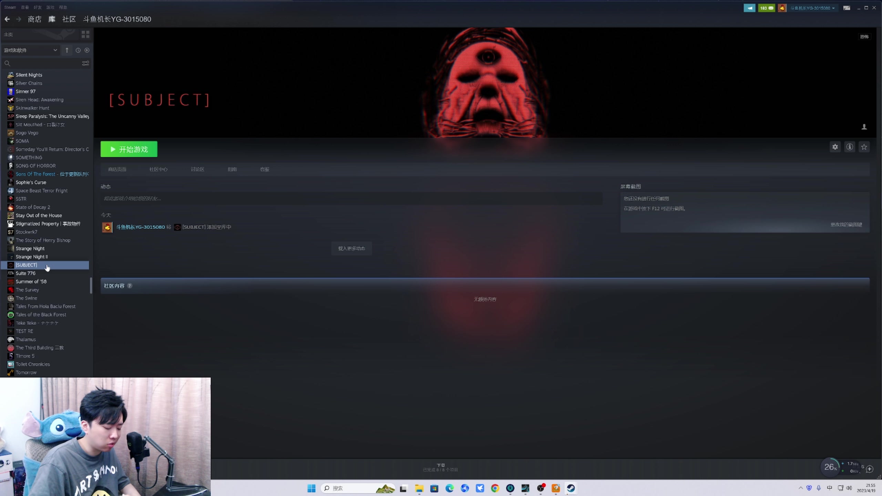
Task: Open the game info panel icon
Action: pos(850,147)
